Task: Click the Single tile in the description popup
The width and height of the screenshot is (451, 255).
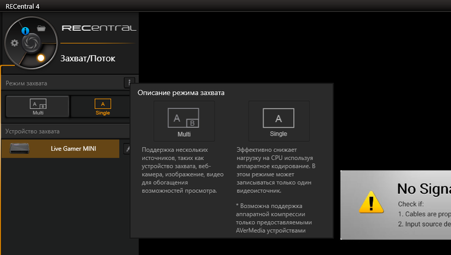Action: click(x=279, y=121)
